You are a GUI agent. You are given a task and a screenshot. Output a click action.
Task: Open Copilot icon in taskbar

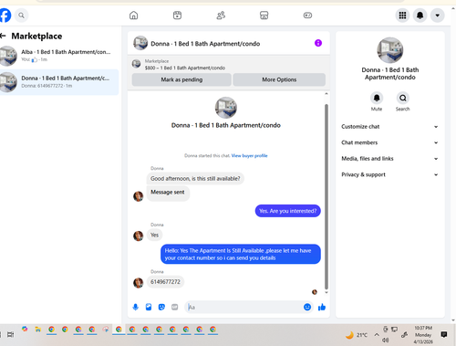click(x=25, y=330)
